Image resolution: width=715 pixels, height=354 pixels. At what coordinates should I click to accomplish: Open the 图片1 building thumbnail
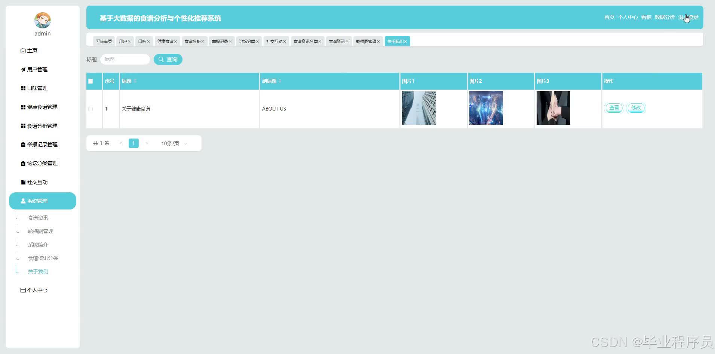click(x=419, y=108)
